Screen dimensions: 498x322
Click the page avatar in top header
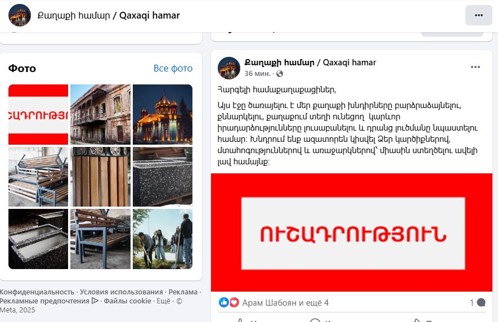tap(20, 15)
